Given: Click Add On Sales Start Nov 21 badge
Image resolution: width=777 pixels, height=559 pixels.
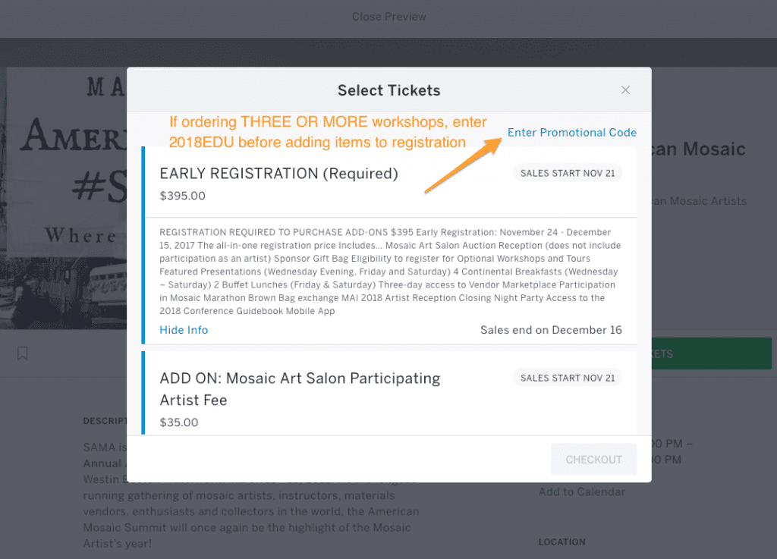Looking at the screenshot, I should 568,378.
